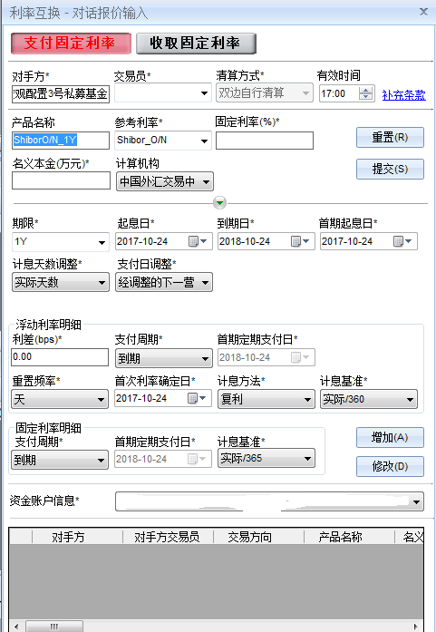436x632 pixels.
Task: Open the 补充条款 link
Action: [403, 95]
